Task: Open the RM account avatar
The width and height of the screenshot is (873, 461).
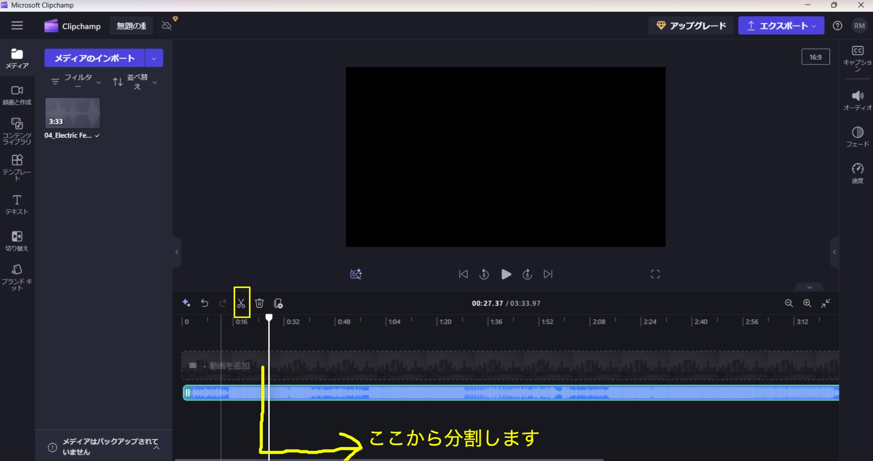Action: [859, 26]
